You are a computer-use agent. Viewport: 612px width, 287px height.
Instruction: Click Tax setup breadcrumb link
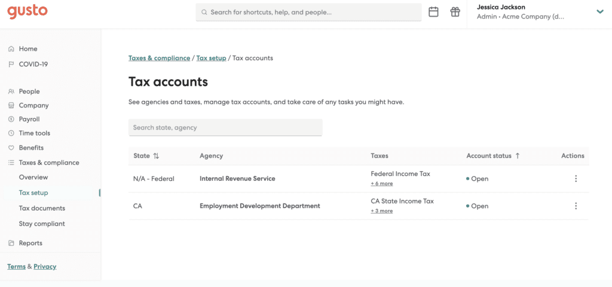coord(211,58)
